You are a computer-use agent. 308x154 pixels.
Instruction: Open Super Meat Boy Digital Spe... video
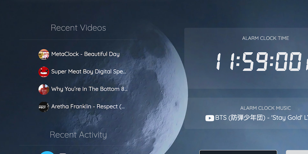click(x=89, y=72)
